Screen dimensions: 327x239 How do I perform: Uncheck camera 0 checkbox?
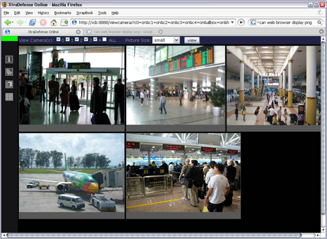(58, 39)
